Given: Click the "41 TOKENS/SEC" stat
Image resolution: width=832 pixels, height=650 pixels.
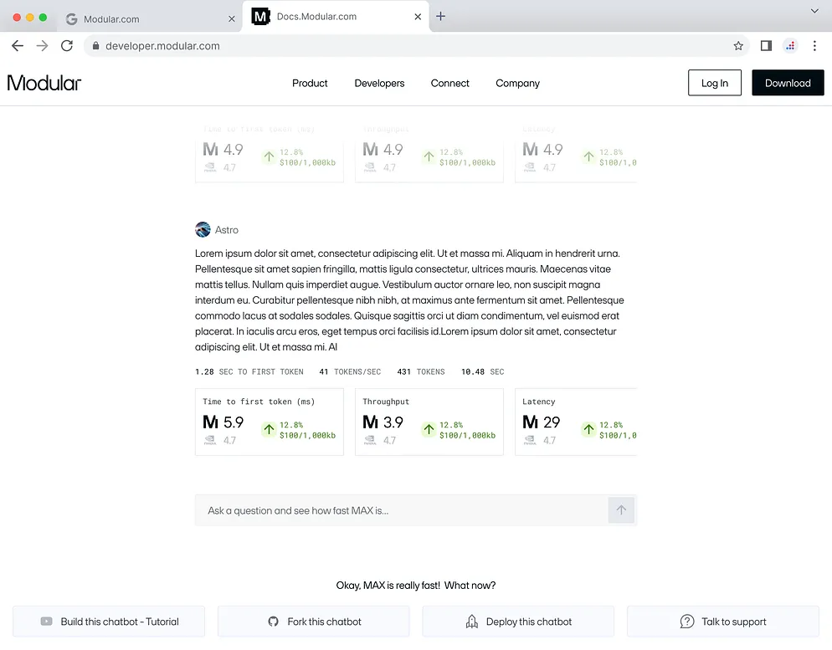Looking at the screenshot, I should point(350,371).
